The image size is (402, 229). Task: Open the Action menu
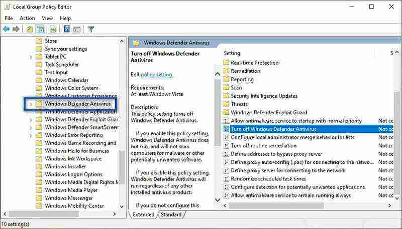(27, 18)
